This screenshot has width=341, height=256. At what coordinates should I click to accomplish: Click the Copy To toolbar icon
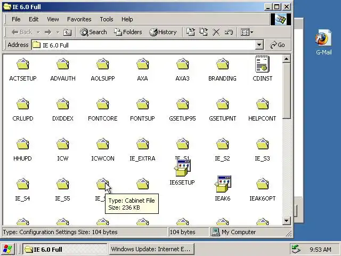click(204, 32)
